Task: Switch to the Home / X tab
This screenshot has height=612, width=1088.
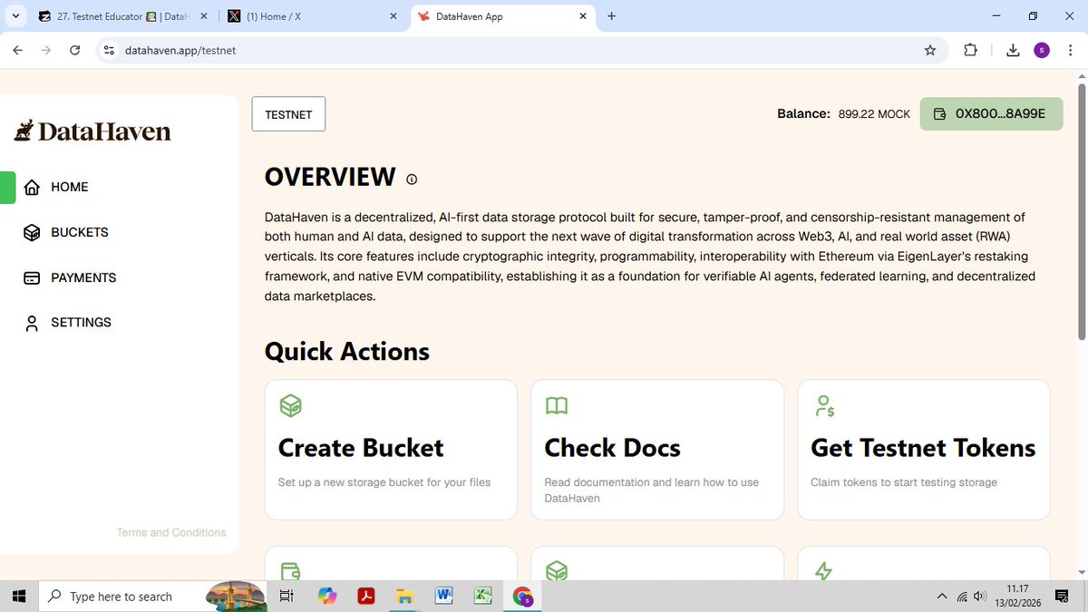Action: pos(311,16)
